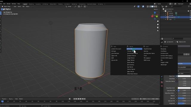Toggle the Collection exclude checkbox in outliner
The width and height of the screenshot is (191, 107).
pyautogui.click(x=188, y=11)
